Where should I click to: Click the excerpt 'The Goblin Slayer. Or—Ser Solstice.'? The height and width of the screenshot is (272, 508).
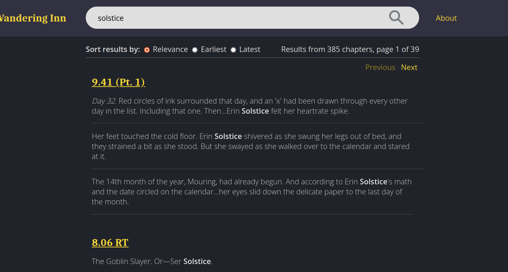point(152,261)
